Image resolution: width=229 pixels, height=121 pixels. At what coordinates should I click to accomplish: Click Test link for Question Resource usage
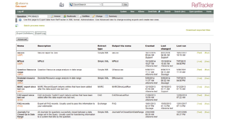tap(199, 70)
